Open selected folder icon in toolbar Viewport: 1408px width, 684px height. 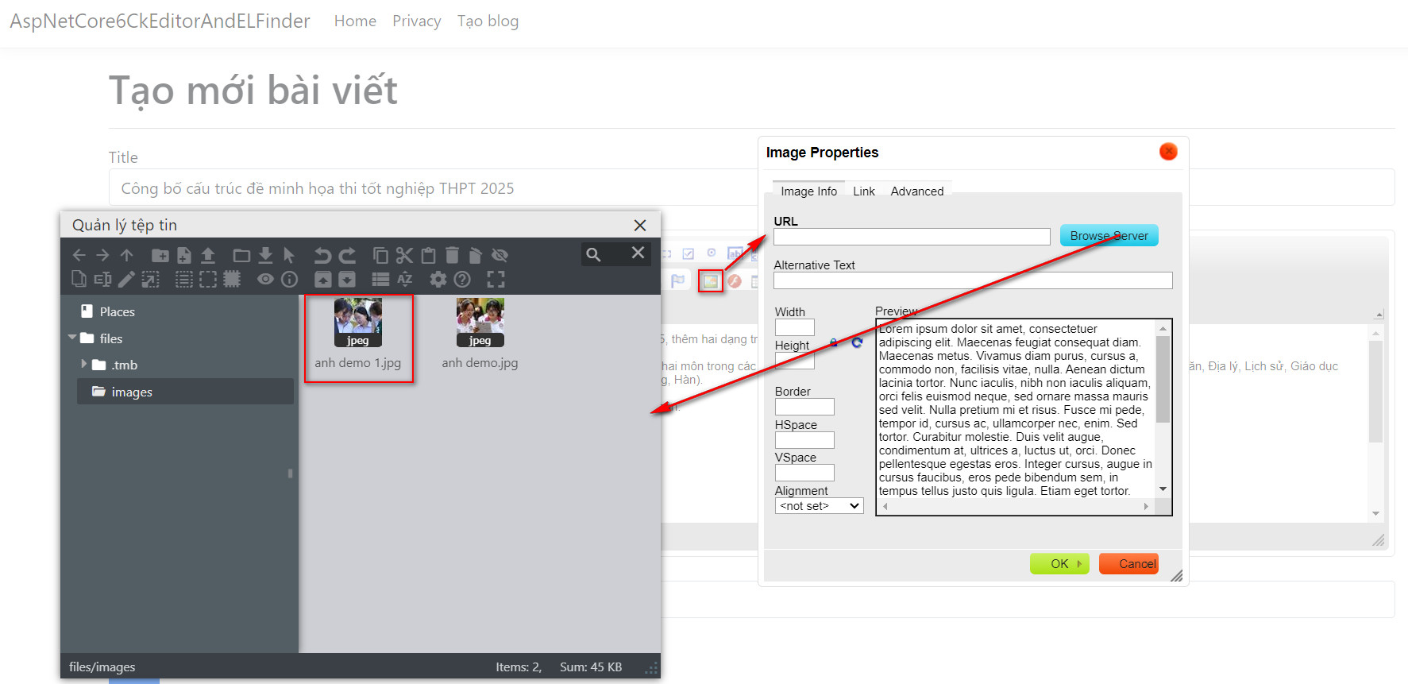pyautogui.click(x=241, y=255)
